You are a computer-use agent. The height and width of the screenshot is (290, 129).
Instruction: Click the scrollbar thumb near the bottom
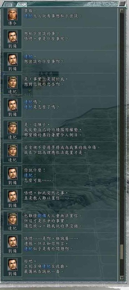click(x=122, y=252)
